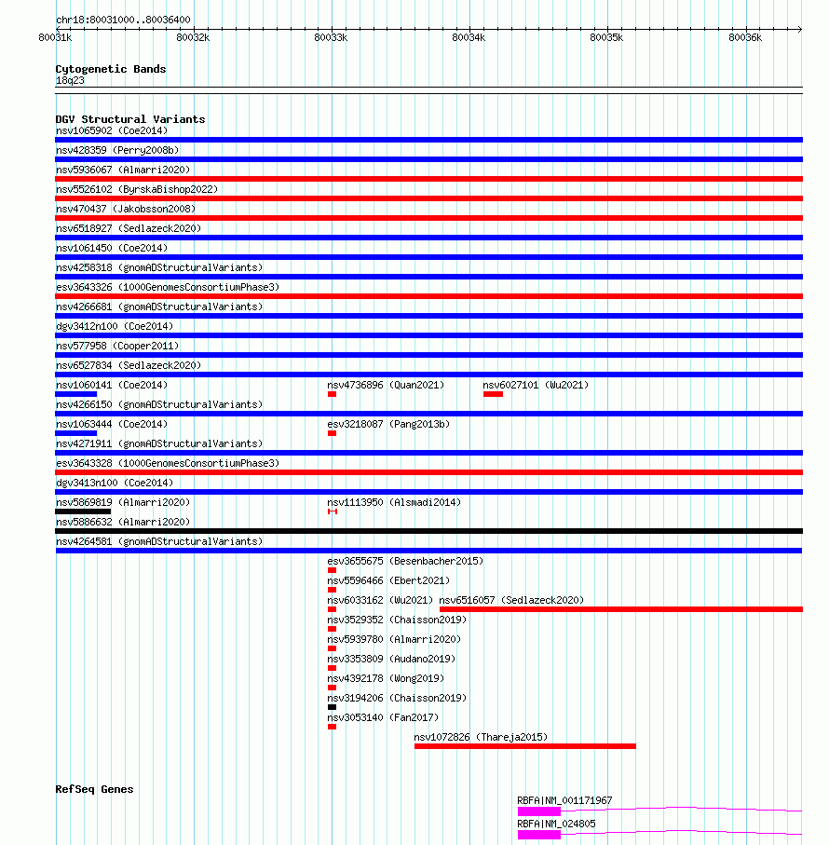The height and width of the screenshot is (845, 829).
Task: Click nsv6527834 (Sedlazeck2020) label
Action: pyautogui.click(x=129, y=365)
